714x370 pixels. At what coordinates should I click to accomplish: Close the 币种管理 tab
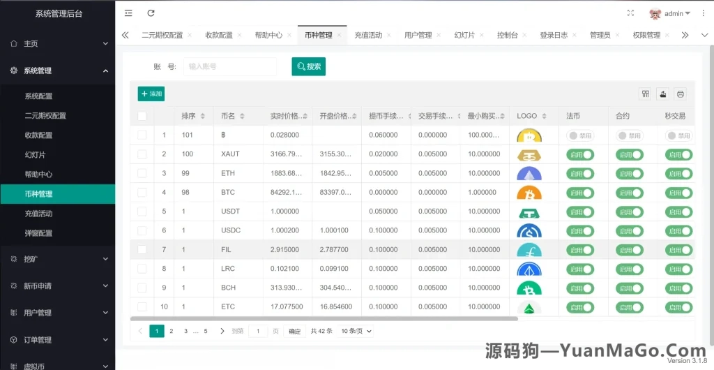pyautogui.click(x=339, y=35)
